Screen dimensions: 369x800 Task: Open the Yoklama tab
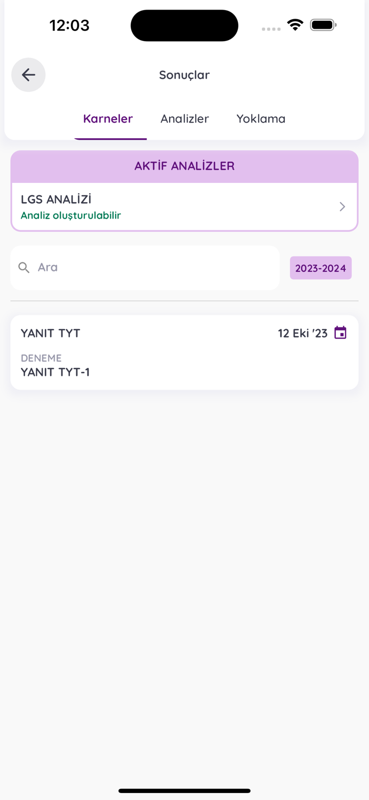[x=261, y=119]
